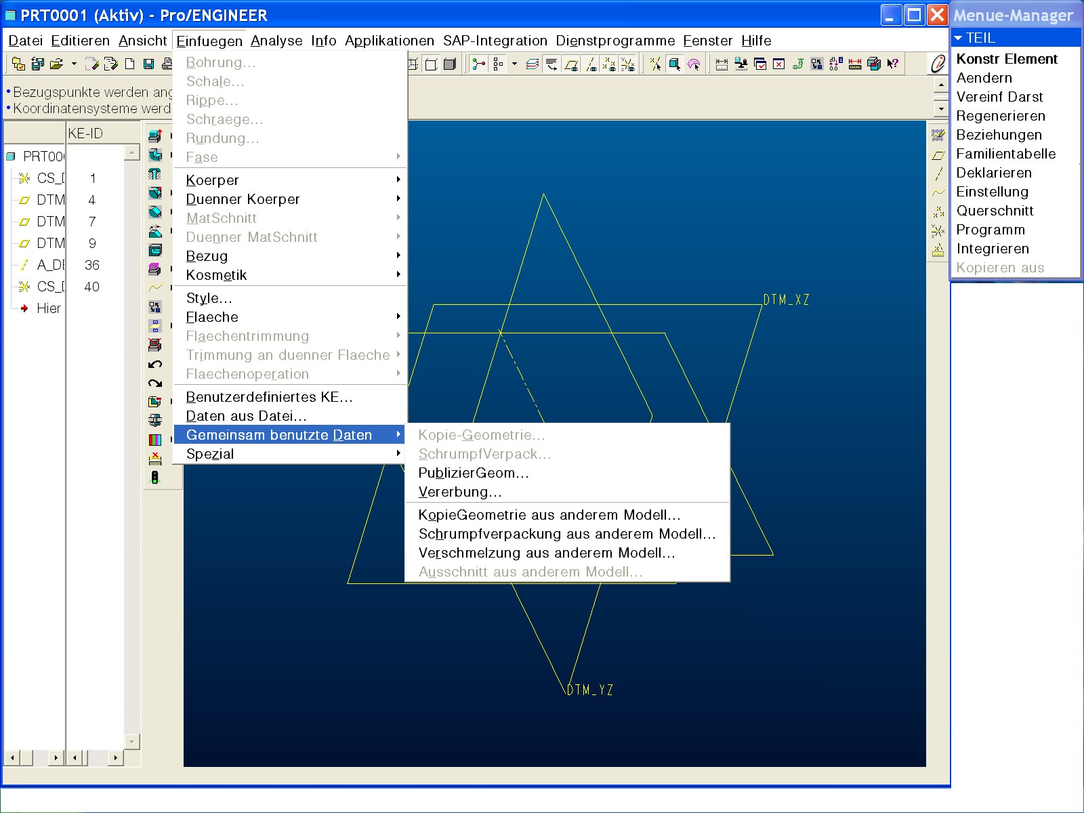Toggle datum planes display icon

tap(571, 64)
